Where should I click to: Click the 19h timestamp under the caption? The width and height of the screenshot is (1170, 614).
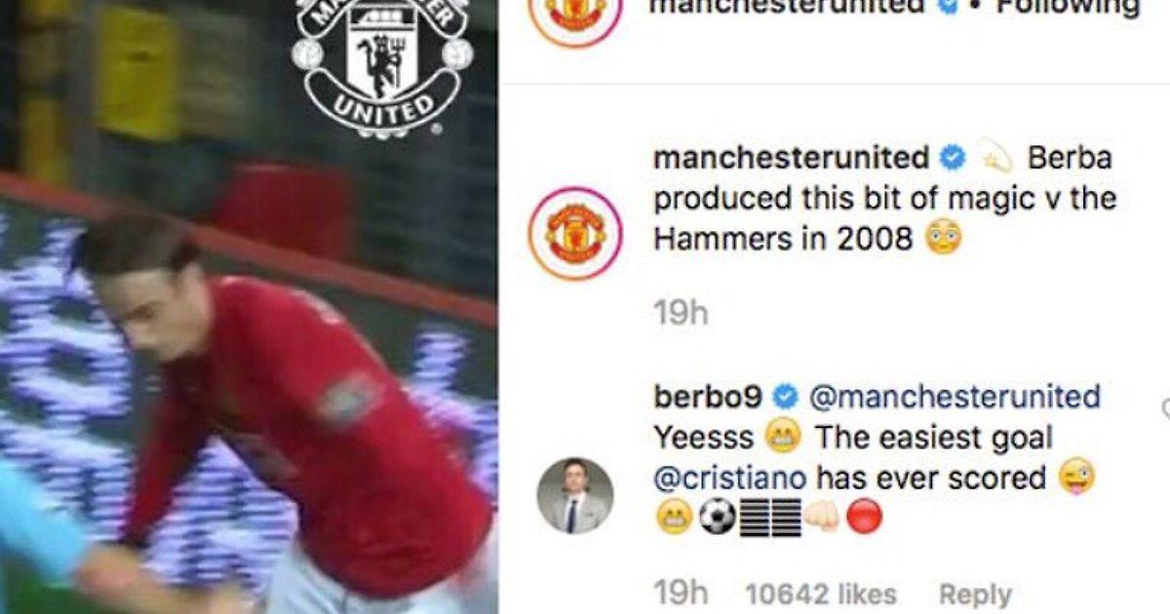pos(680,314)
